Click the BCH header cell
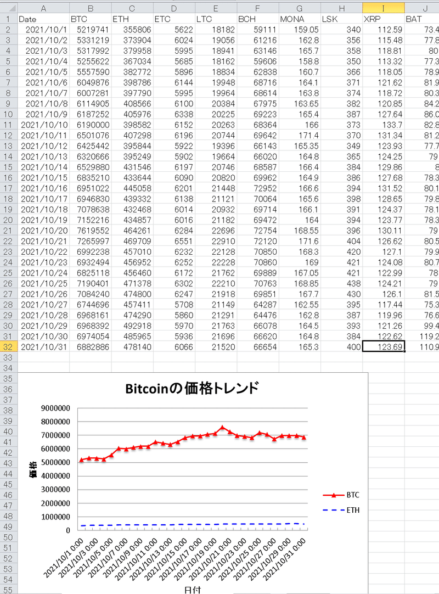Viewport: 439px width, 594px height. pos(258,19)
